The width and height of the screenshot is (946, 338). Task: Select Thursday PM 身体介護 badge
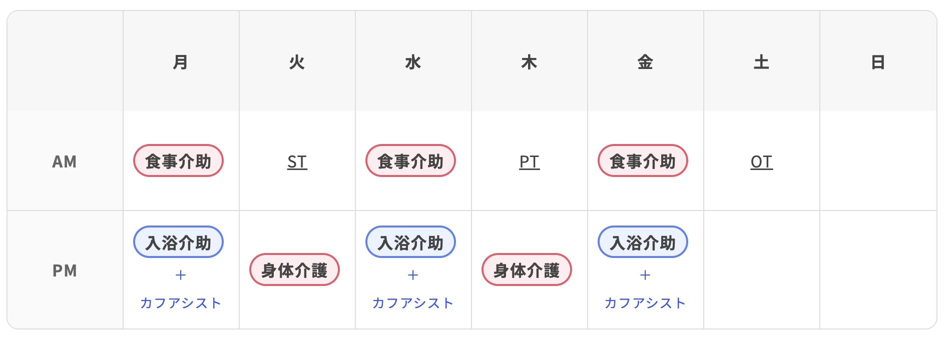click(527, 270)
